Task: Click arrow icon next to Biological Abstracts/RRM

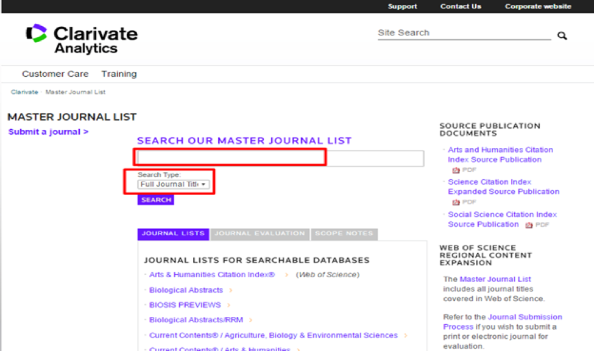Action: point(250,321)
